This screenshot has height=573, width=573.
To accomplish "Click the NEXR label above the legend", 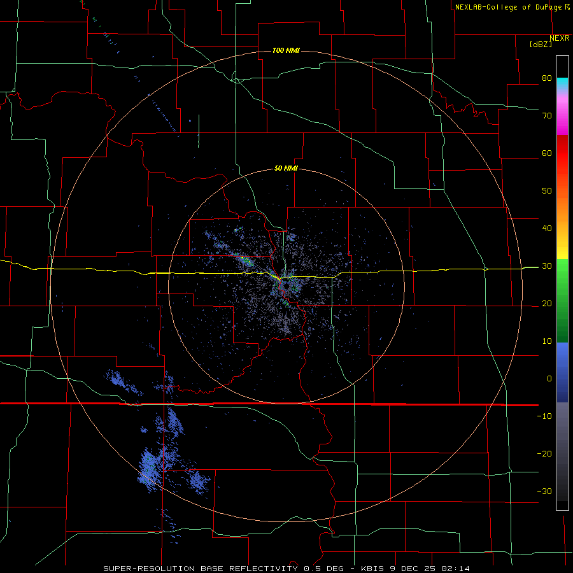I will pos(560,38).
